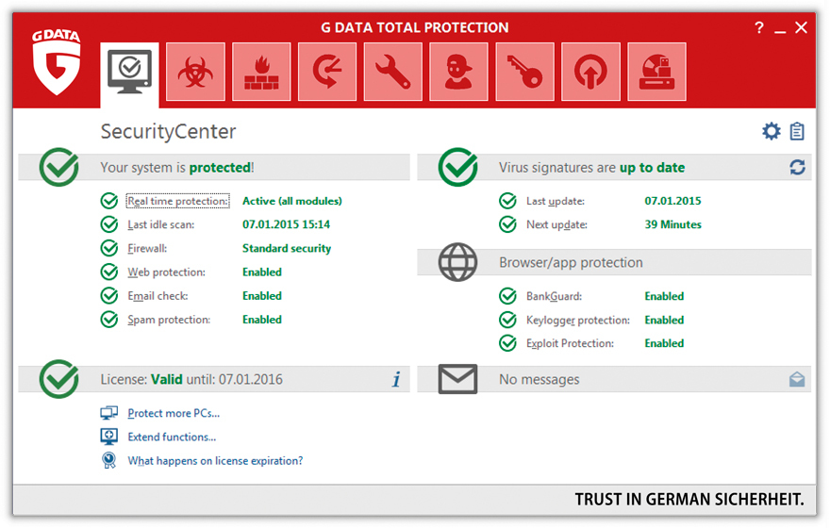Open the Parental controls icon

458,72
